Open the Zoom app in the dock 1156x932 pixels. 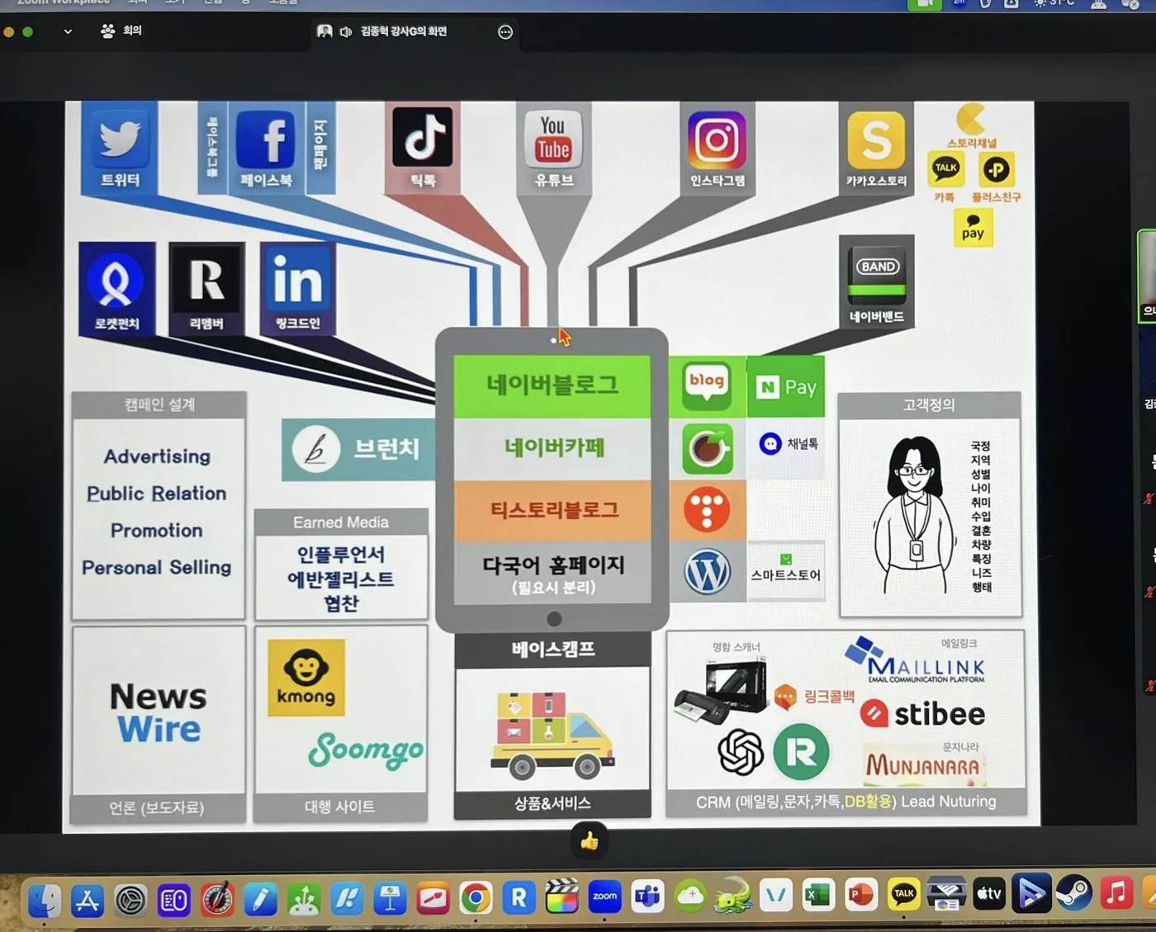point(604,897)
